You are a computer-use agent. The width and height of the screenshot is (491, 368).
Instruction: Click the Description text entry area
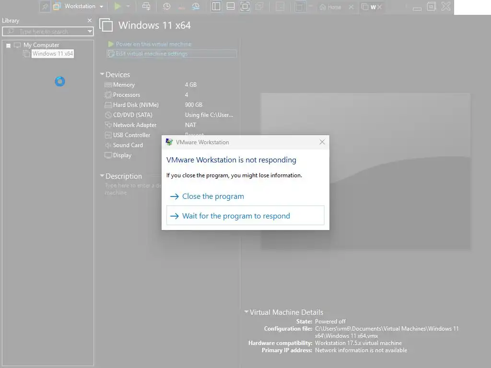tap(133, 189)
